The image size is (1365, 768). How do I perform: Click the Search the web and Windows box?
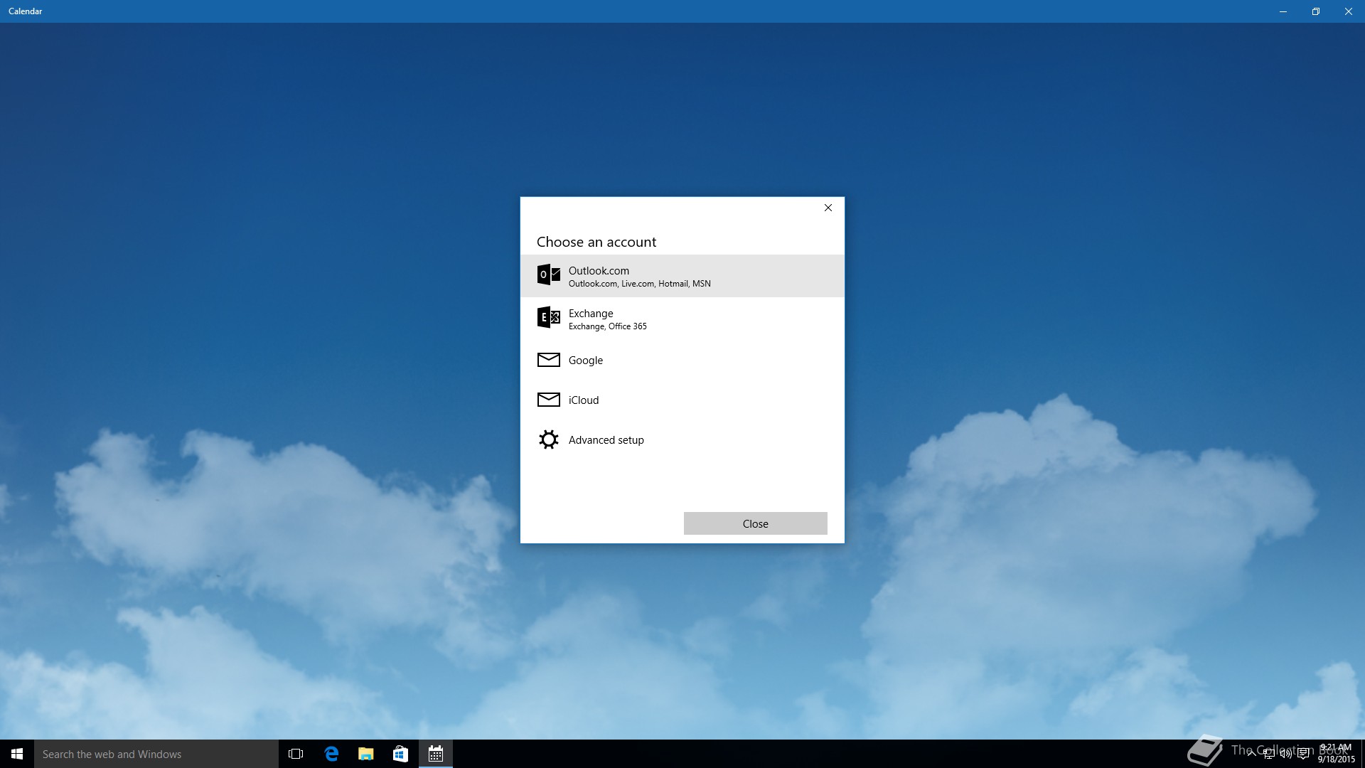156,754
